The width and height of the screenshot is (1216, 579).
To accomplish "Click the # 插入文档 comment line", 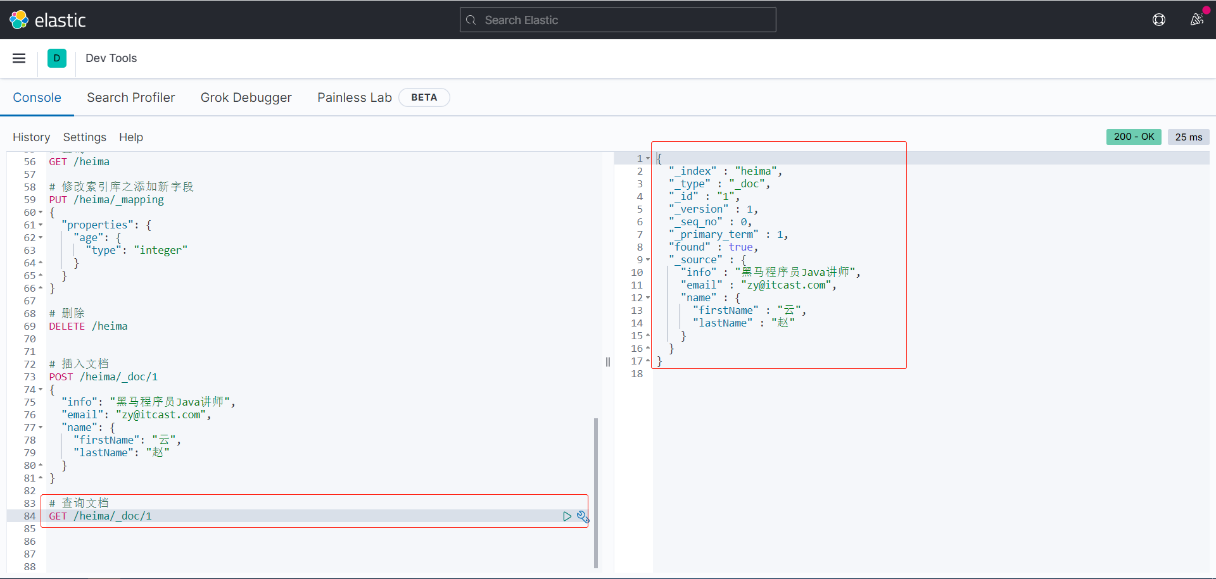I will coord(79,364).
